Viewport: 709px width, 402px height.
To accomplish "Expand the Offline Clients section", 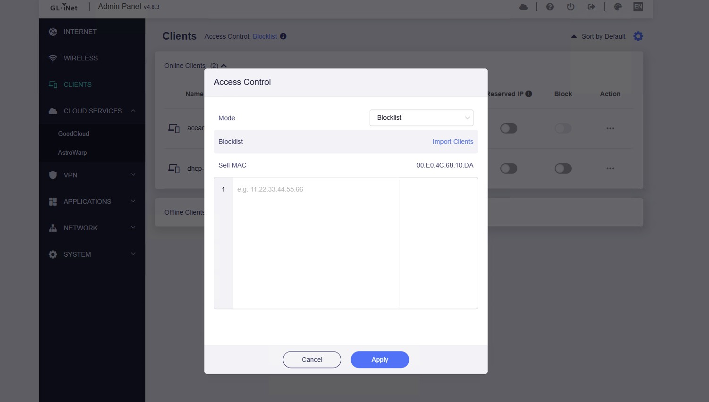I will point(184,212).
